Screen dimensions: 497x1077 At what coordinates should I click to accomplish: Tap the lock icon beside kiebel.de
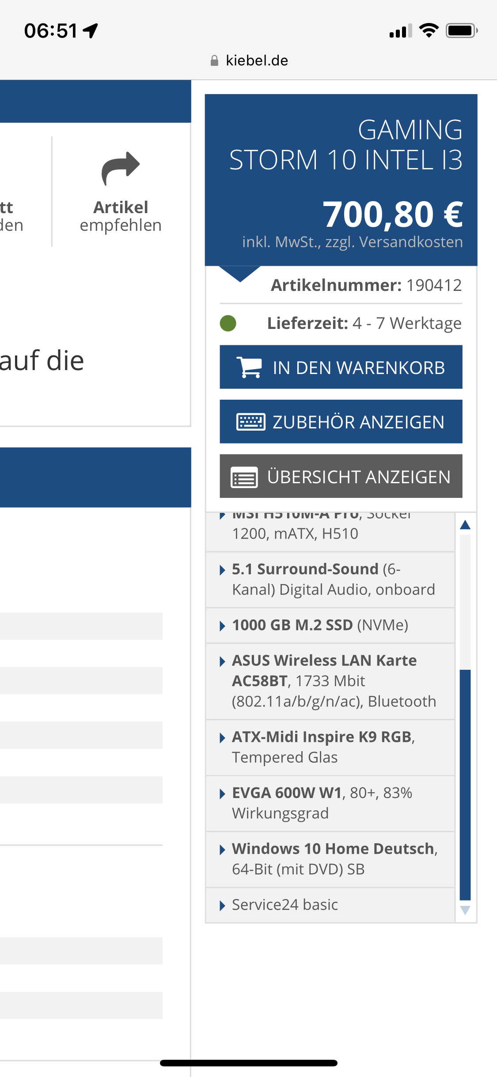tap(214, 61)
